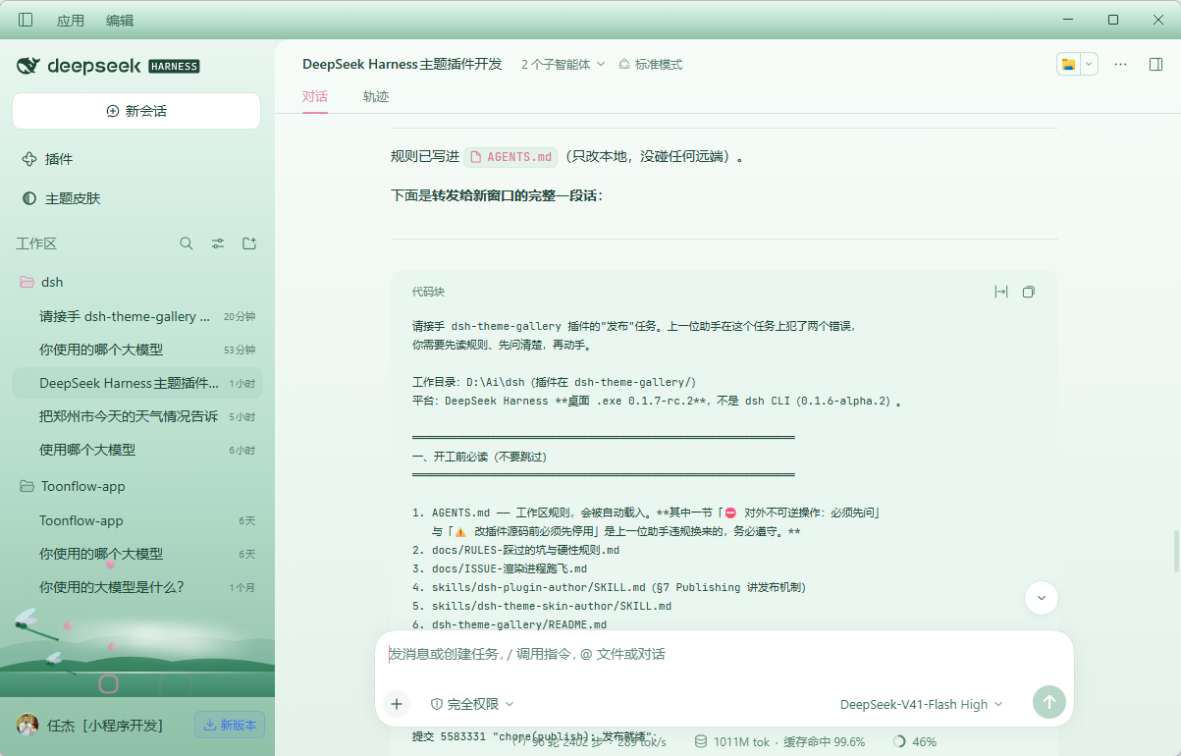Click code line docs/ISSUE-渲染进程跑飞.md
1181x756 pixels.
point(510,568)
